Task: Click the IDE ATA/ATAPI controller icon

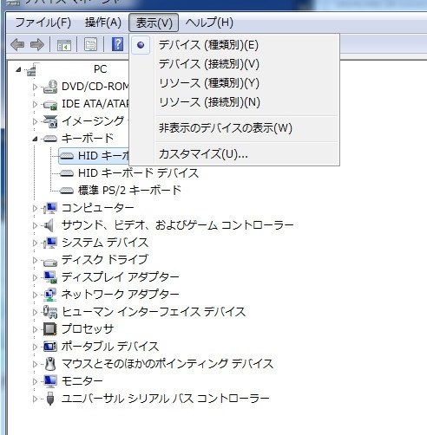Action: [x=50, y=104]
